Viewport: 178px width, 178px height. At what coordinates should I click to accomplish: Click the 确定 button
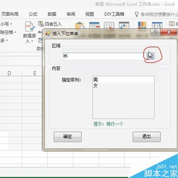click(x=68, y=137)
